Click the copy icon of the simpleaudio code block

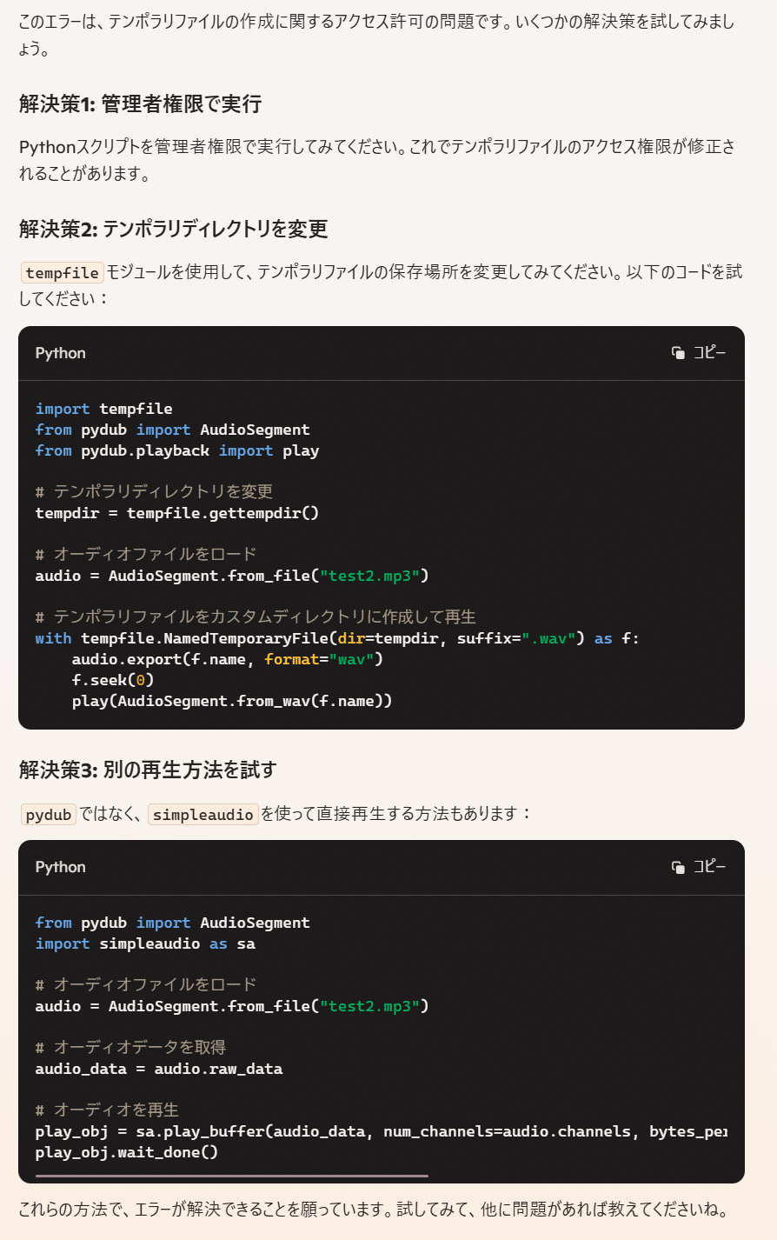(678, 866)
